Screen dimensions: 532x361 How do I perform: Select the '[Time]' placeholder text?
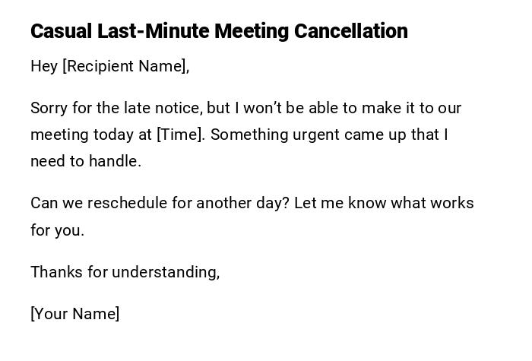click(181, 135)
